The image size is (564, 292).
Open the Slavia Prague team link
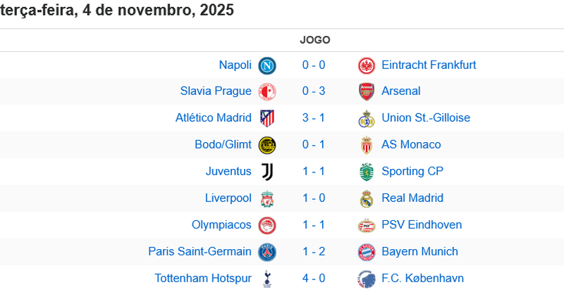[x=216, y=91]
